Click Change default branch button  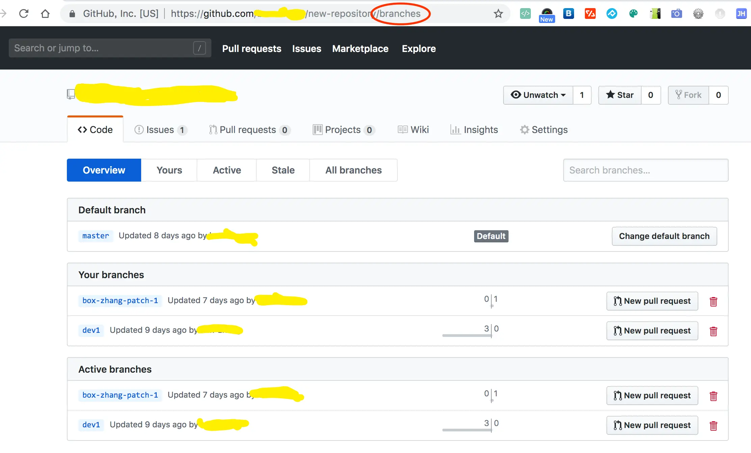664,236
